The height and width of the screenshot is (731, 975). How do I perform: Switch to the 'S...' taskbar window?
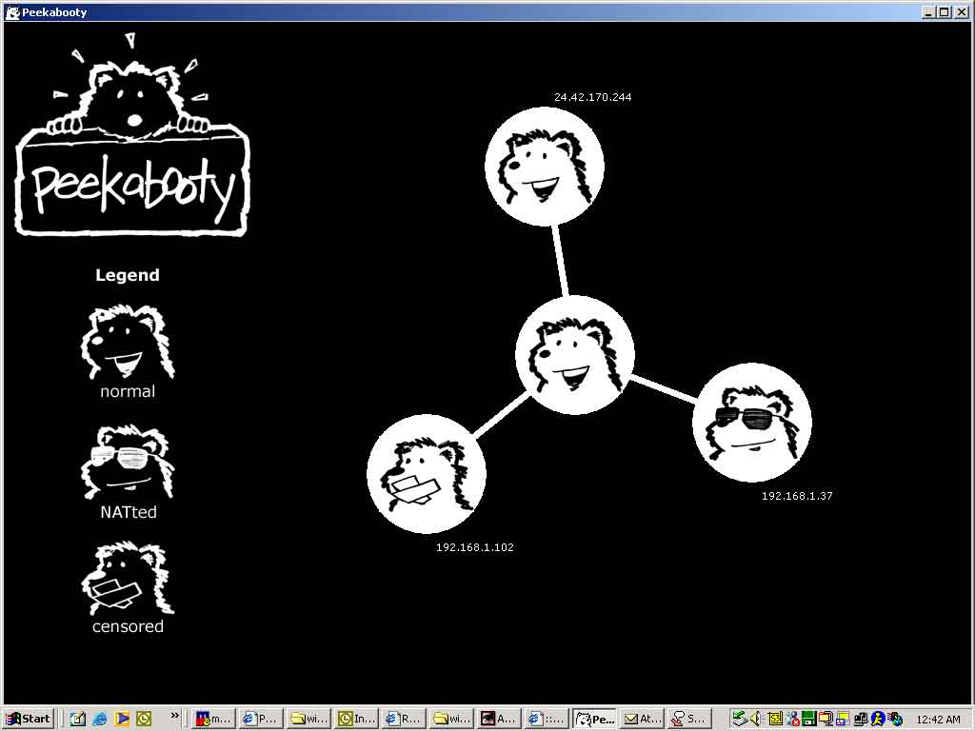[689, 719]
